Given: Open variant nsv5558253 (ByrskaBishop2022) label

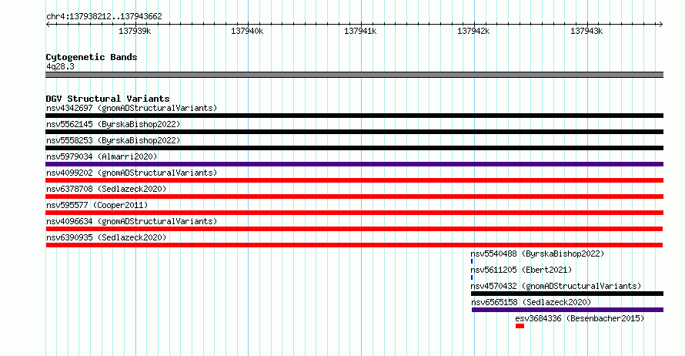Looking at the screenshot, I should [x=113, y=140].
